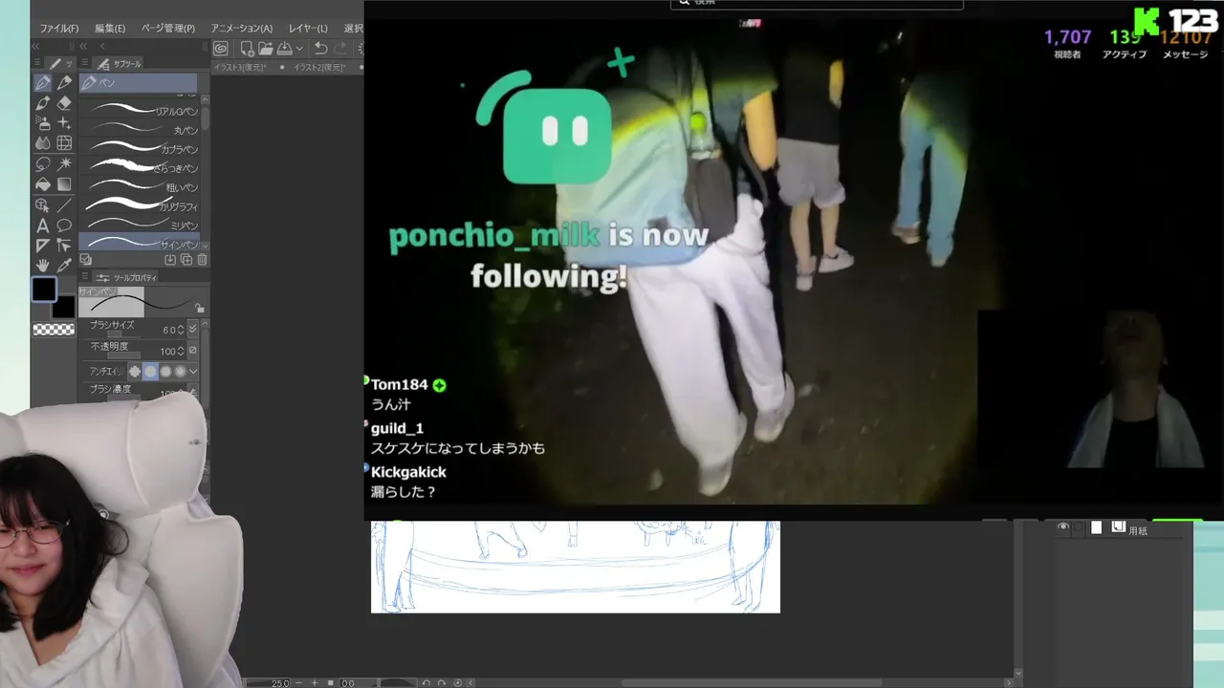This screenshot has height=688, width=1224.
Task: Select the Operation object tool
Action: pyautogui.click(x=43, y=204)
